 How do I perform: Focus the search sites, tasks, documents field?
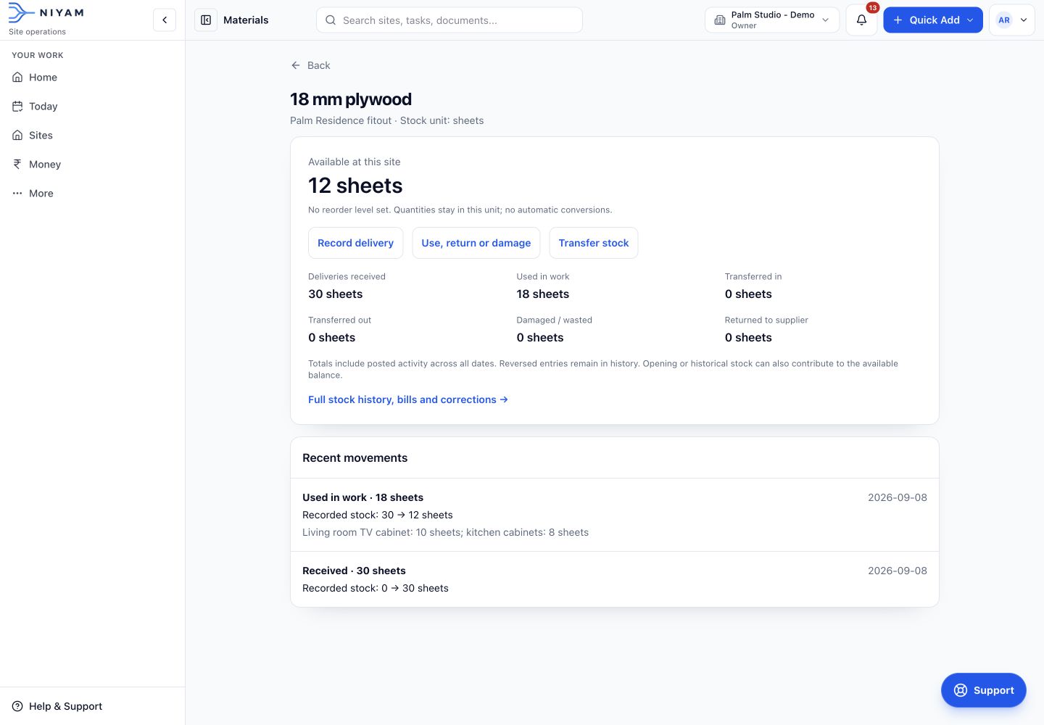pos(449,20)
